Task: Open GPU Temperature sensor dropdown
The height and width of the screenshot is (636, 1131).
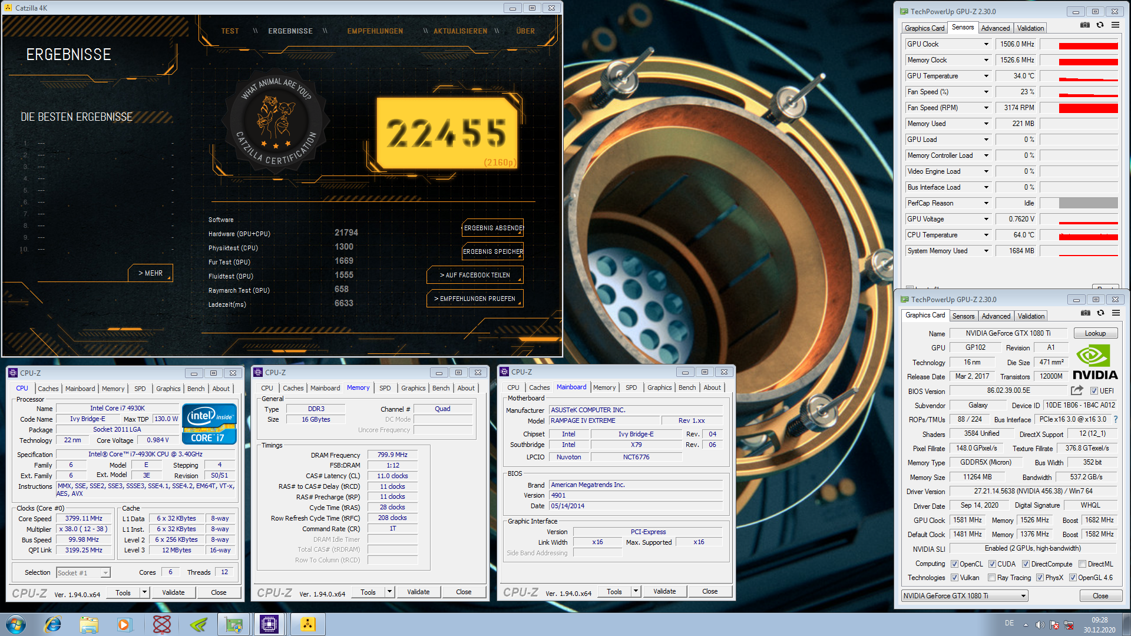Action: click(986, 76)
